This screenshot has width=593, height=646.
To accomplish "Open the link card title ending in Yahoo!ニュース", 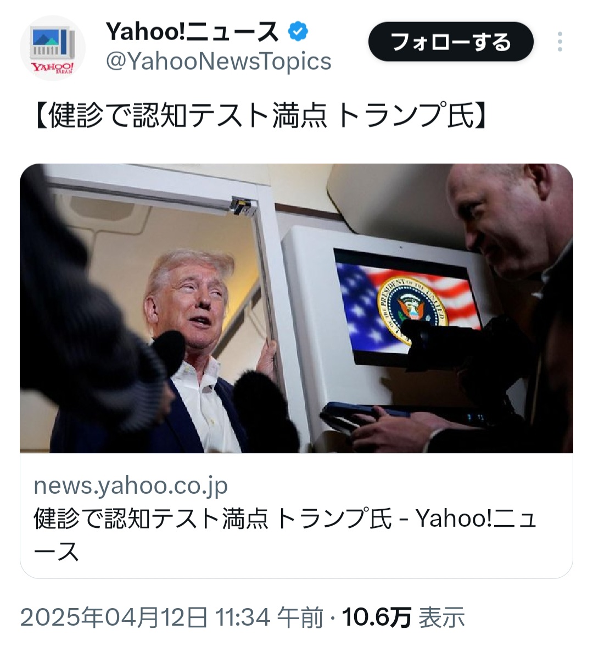I will 285,534.
